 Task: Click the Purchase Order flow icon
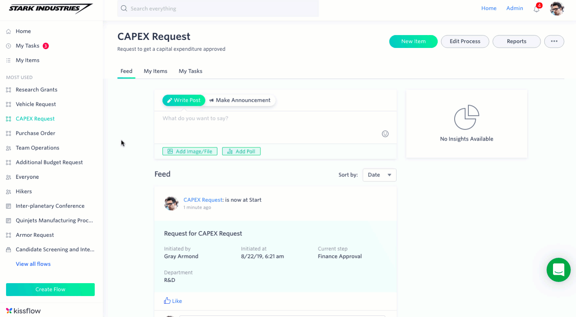(8, 133)
